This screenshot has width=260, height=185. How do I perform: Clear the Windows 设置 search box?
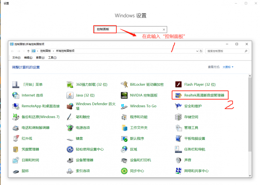tap(164, 30)
